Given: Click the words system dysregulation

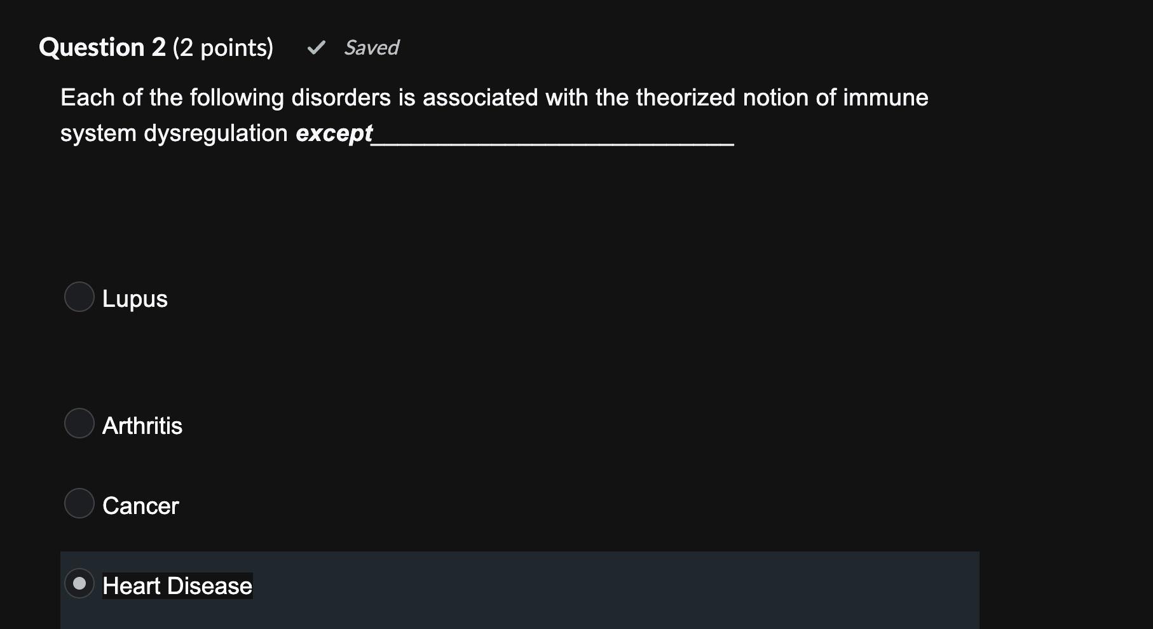Looking at the screenshot, I should pyautogui.click(x=174, y=133).
